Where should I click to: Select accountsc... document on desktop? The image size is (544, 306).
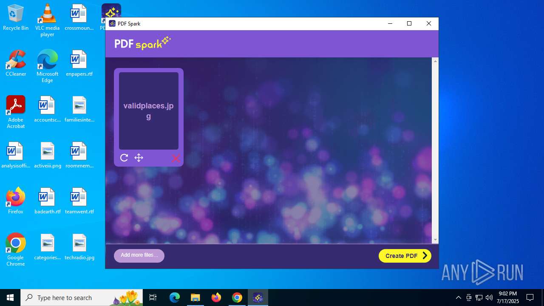(x=47, y=109)
